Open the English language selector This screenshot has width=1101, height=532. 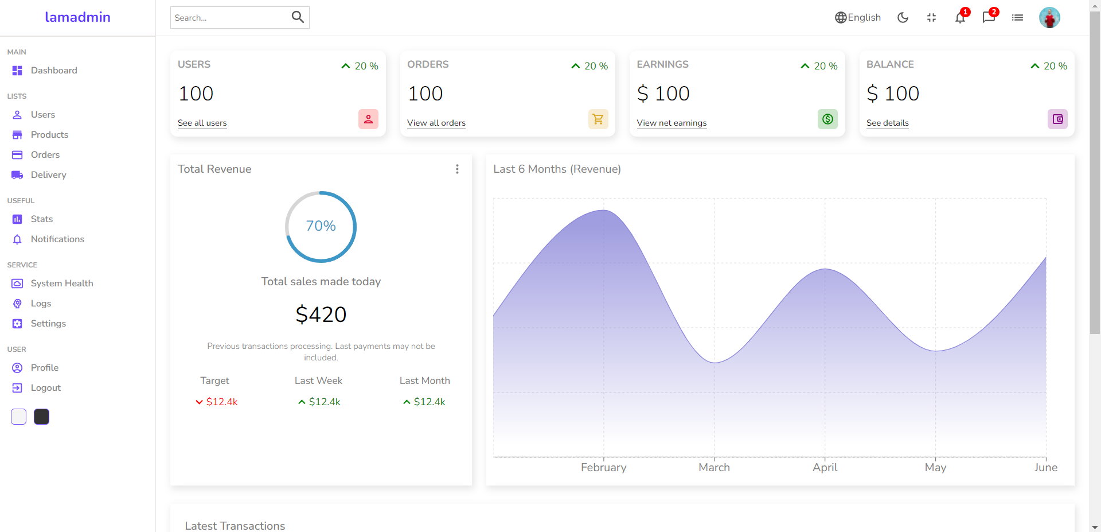coord(858,18)
